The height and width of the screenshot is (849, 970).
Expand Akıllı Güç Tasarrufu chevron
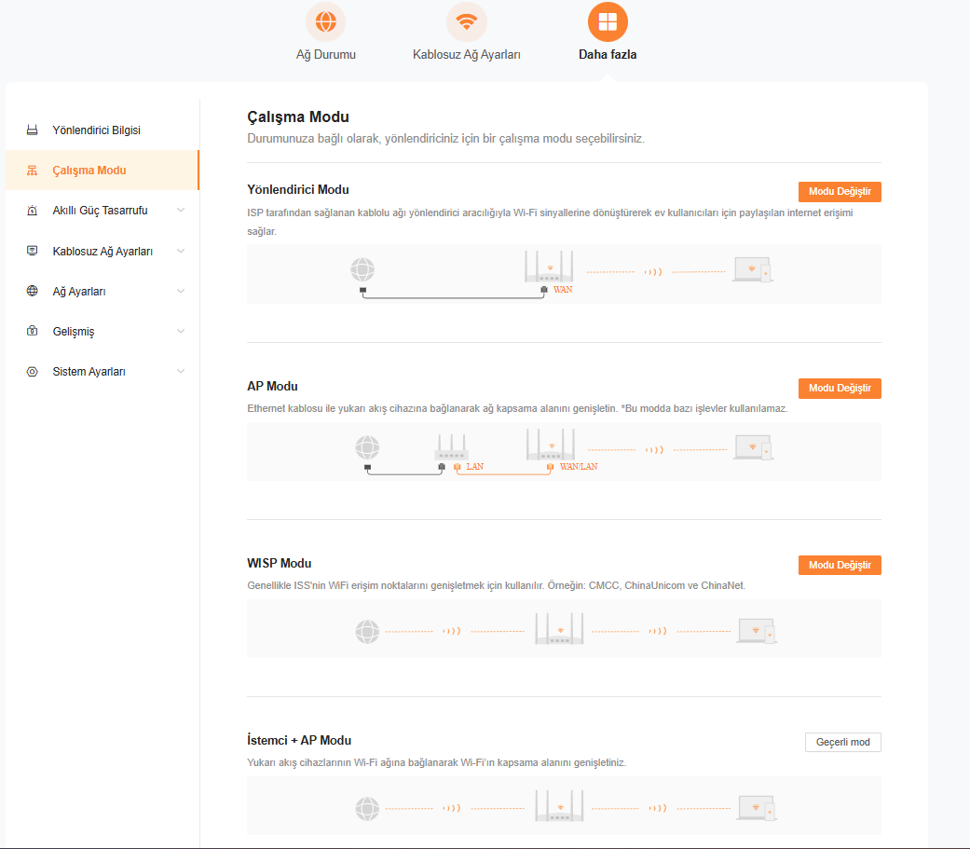(181, 211)
